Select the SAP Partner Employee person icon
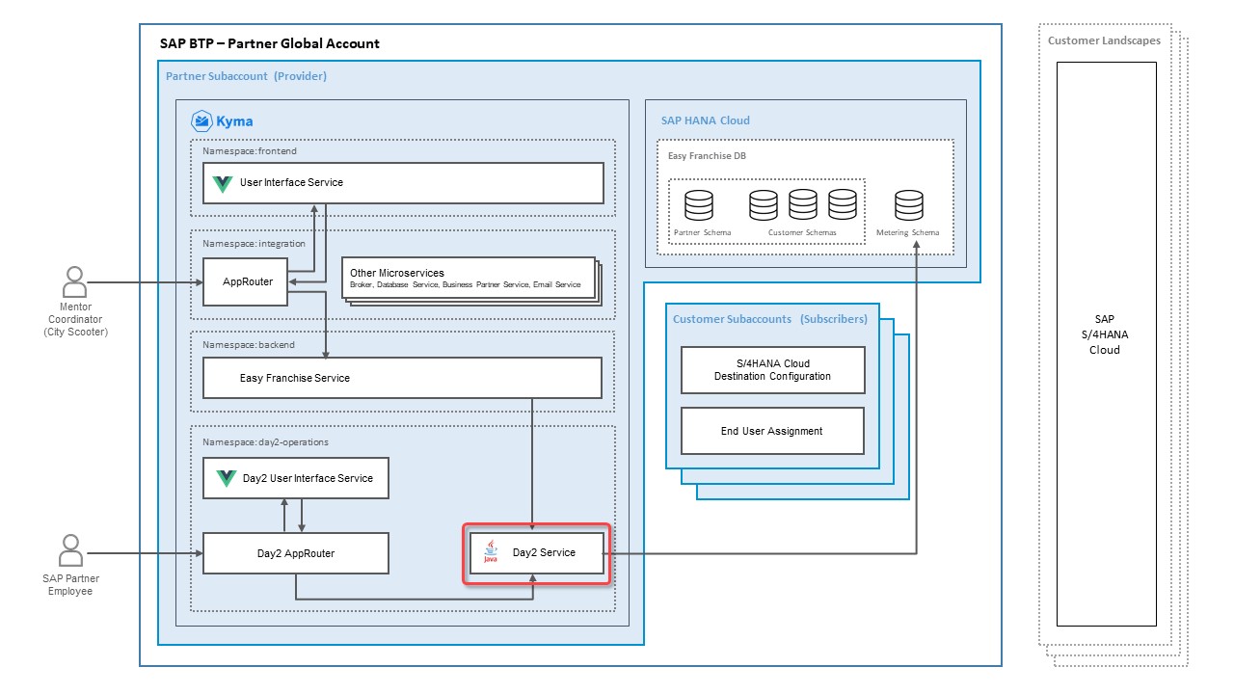Screen dimensions: 1234x694 pyautogui.click(x=70, y=551)
